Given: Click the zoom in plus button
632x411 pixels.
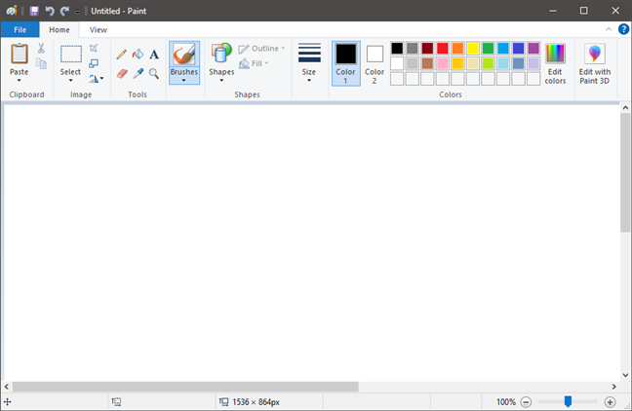Looking at the screenshot, I should (611, 401).
